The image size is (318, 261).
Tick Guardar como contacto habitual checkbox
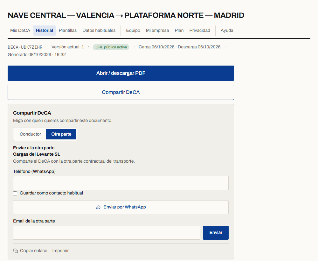[15, 193]
